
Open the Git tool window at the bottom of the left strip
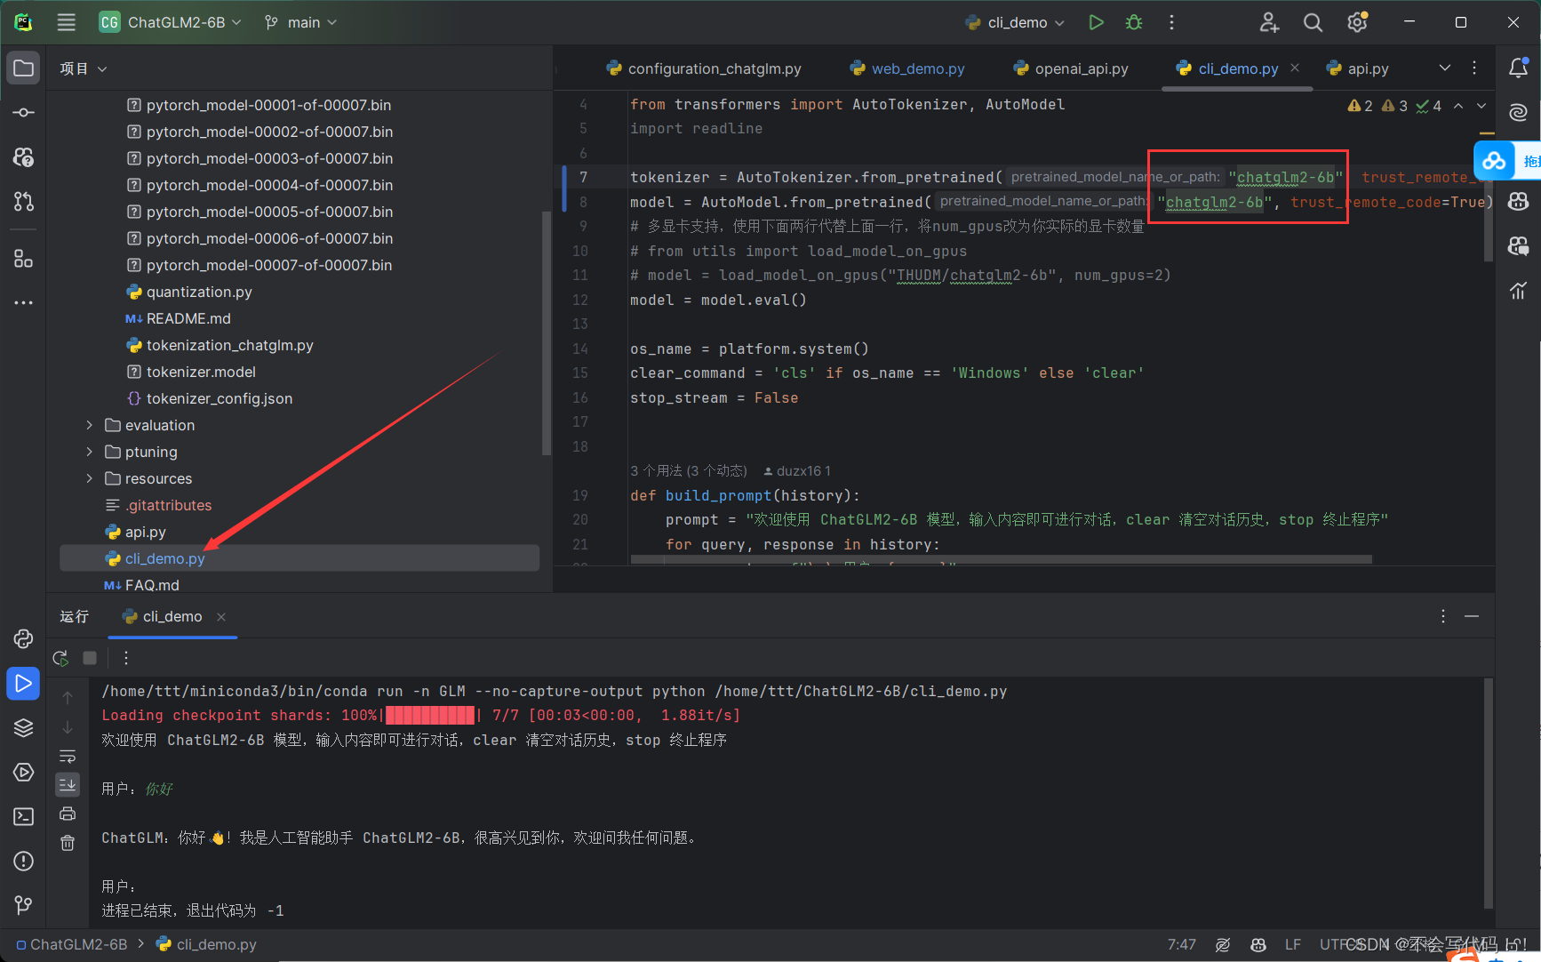click(24, 906)
